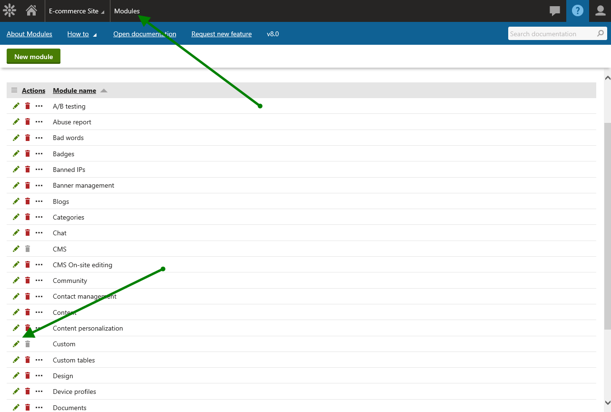Screen dimensions: 611x412
Task: Delete the Categories module
Action: tap(28, 217)
